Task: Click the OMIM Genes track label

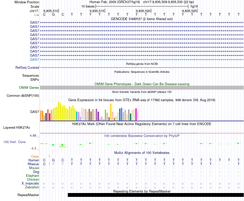Action: [x=29, y=88]
